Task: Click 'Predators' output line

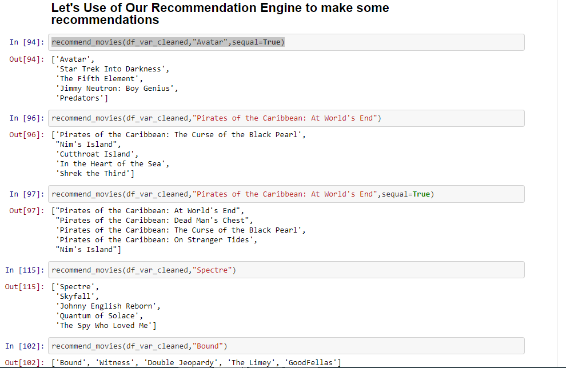Action: (82, 98)
